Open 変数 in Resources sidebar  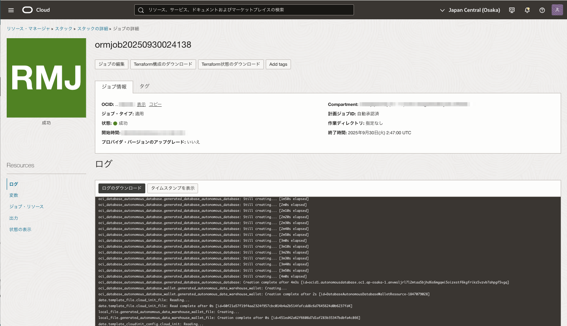14,195
